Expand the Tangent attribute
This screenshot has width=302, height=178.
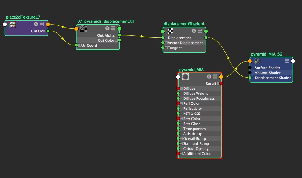(166, 48)
